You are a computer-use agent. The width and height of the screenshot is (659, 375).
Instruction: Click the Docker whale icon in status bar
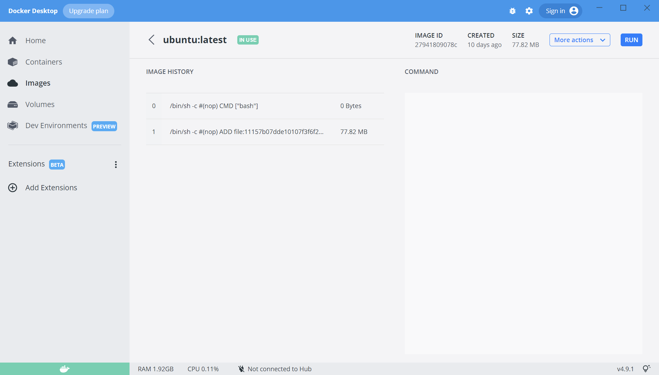(64, 369)
